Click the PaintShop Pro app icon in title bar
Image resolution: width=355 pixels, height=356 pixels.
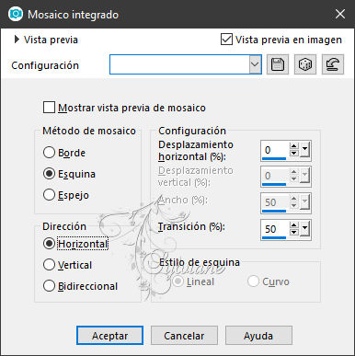click(x=15, y=14)
